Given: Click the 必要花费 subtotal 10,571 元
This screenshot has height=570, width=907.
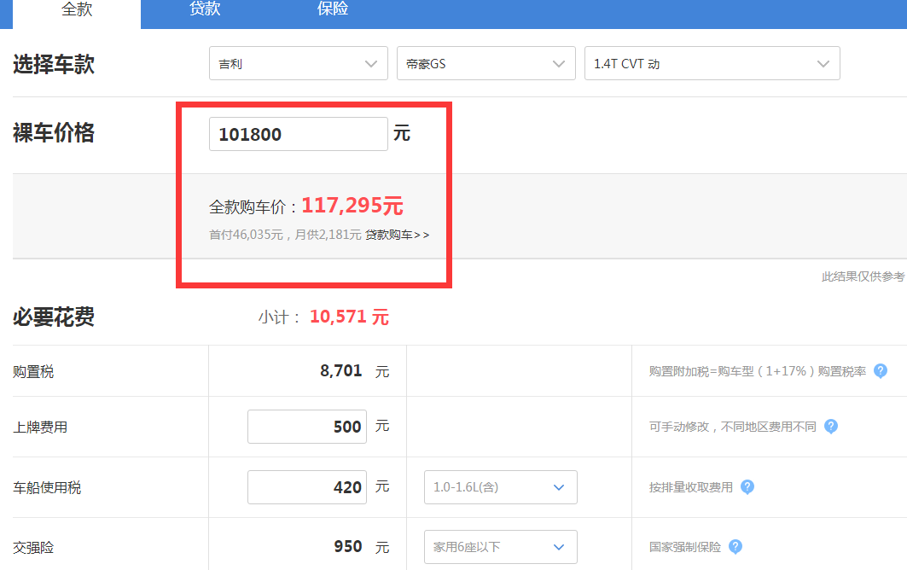Looking at the screenshot, I should click(349, 317).
